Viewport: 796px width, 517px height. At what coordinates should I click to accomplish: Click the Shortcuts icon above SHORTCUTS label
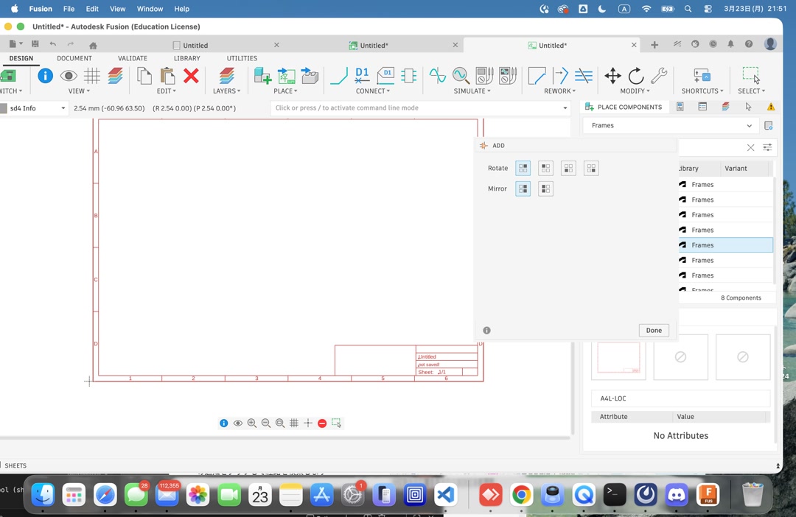[702, 76]
